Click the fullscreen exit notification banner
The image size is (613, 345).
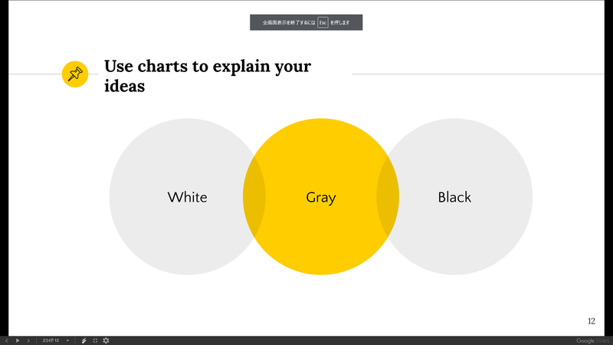point(306,22)
